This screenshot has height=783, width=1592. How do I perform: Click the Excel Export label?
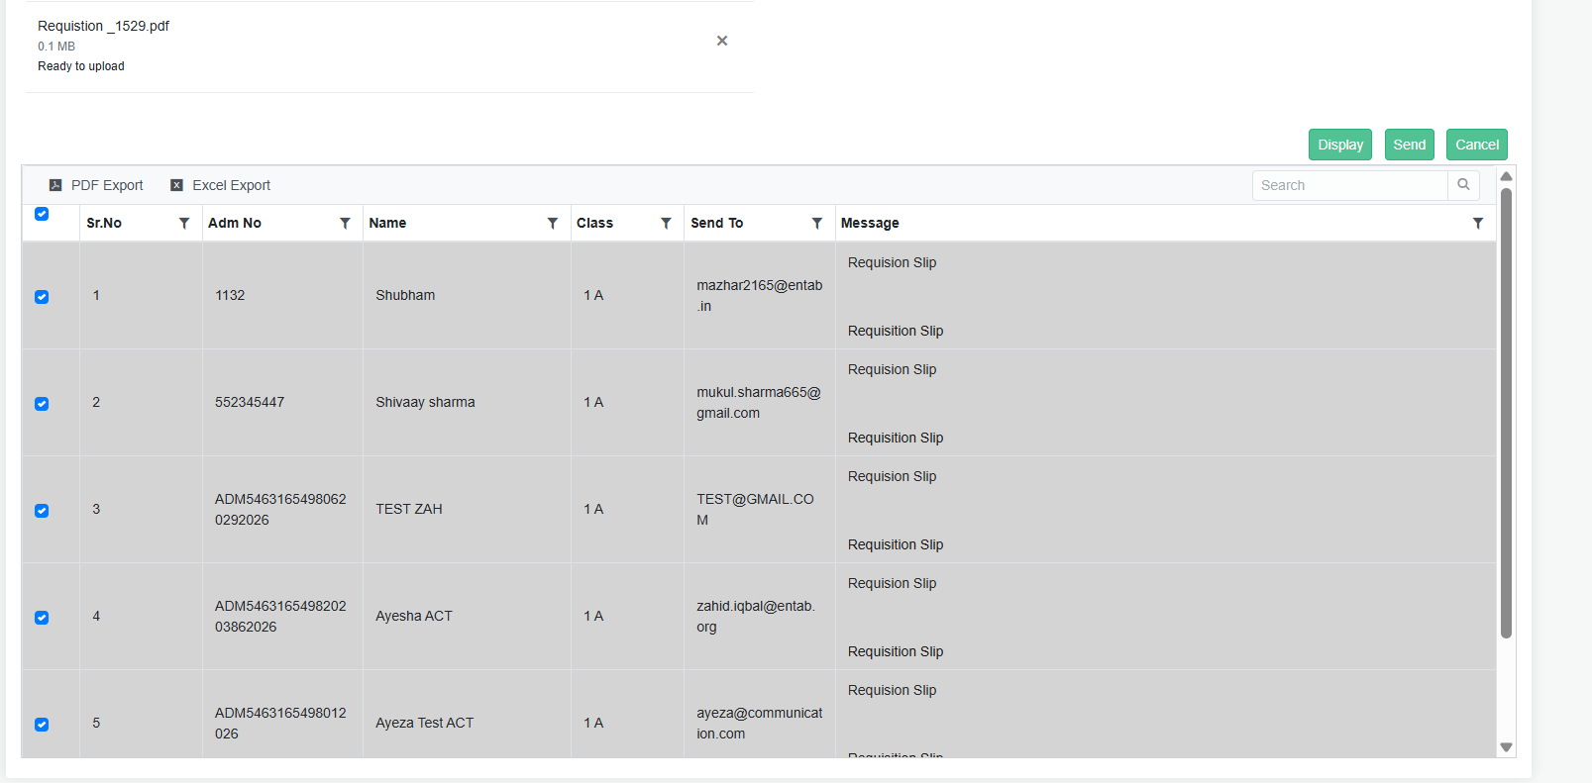click(231, 185)
